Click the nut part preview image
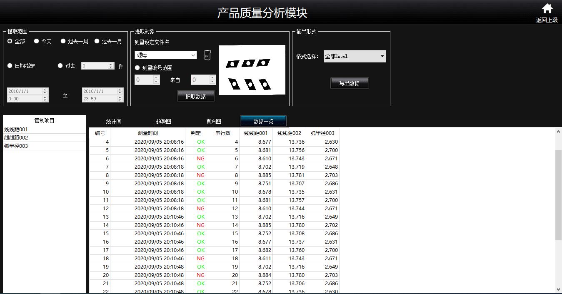Viewport: 562px width, 294px height. [x=252, y=70]
